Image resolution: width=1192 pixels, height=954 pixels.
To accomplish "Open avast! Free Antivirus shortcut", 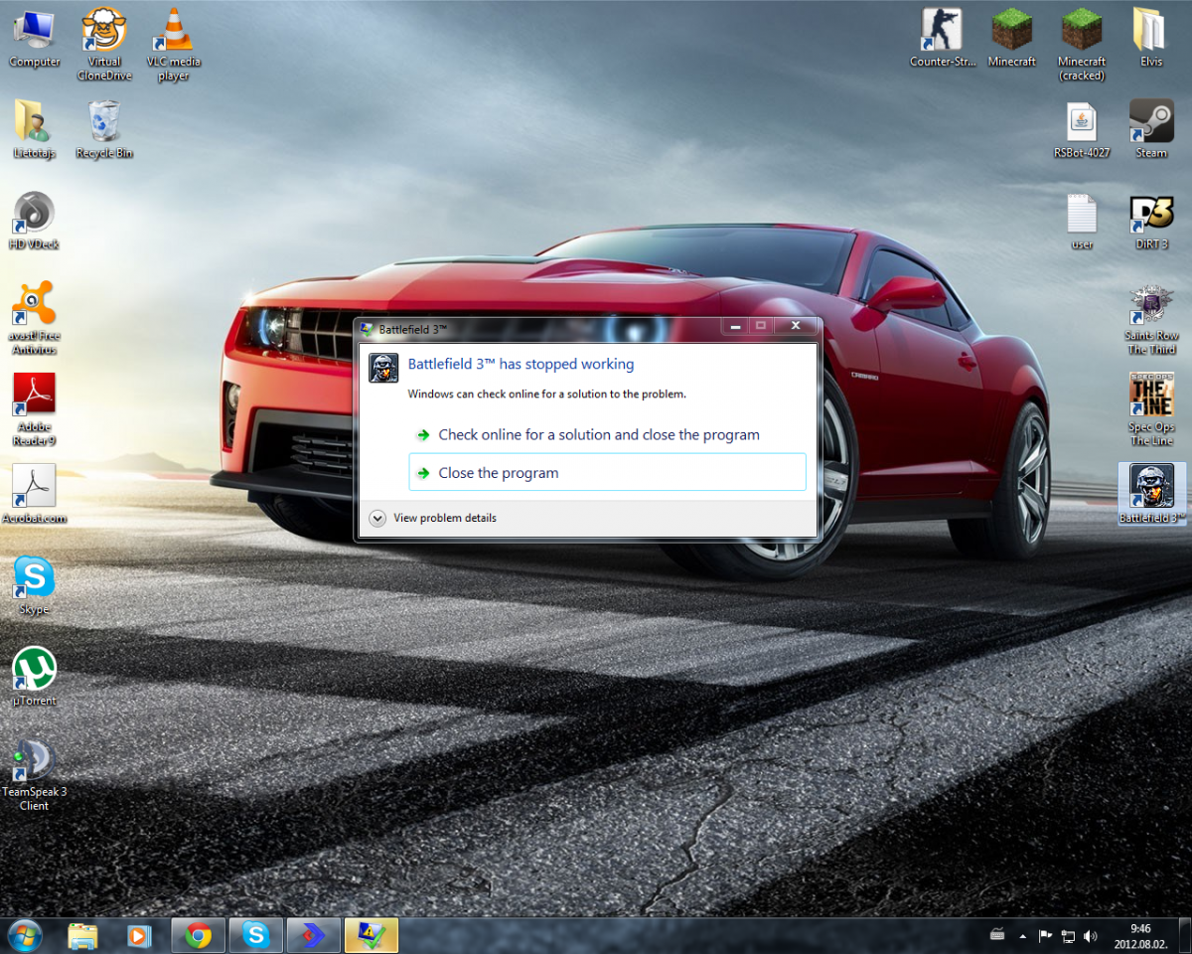I will [x=34, y=318].
